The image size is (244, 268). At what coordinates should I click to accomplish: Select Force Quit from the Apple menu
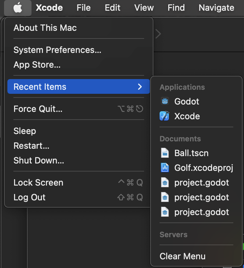[38, 109]
